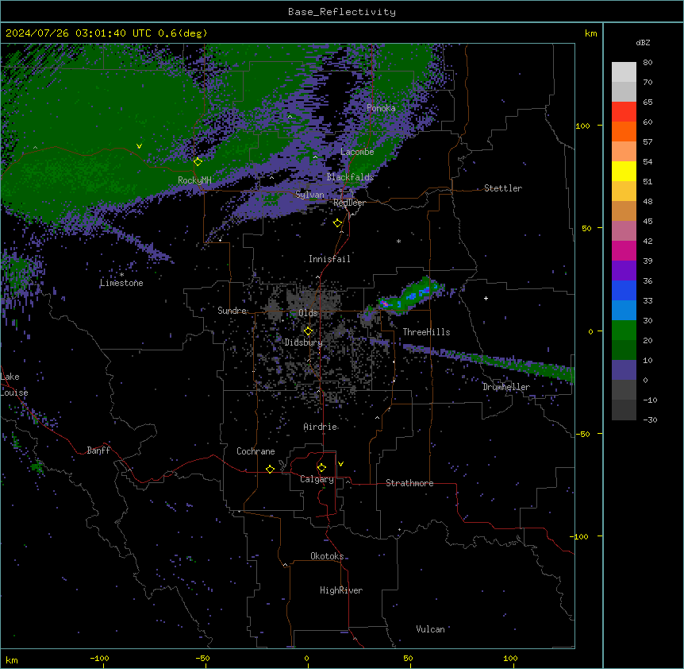Click the magenta 42–39 dBZ legend swatch

point(624,250)
